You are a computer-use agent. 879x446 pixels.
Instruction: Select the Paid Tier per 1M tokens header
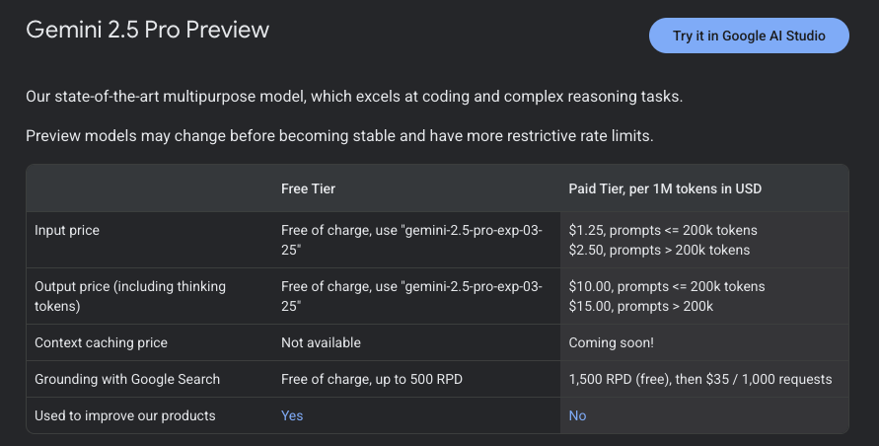[x=665, y=188]
